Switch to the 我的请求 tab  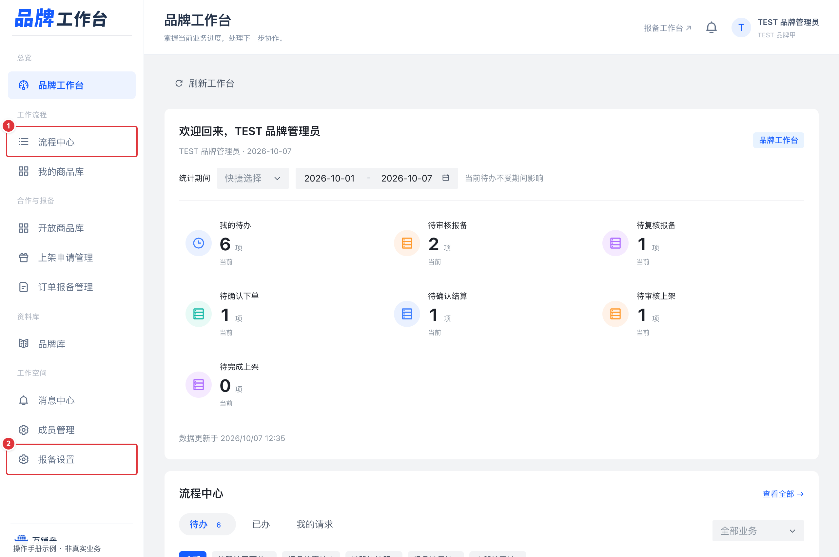point(315,524)
